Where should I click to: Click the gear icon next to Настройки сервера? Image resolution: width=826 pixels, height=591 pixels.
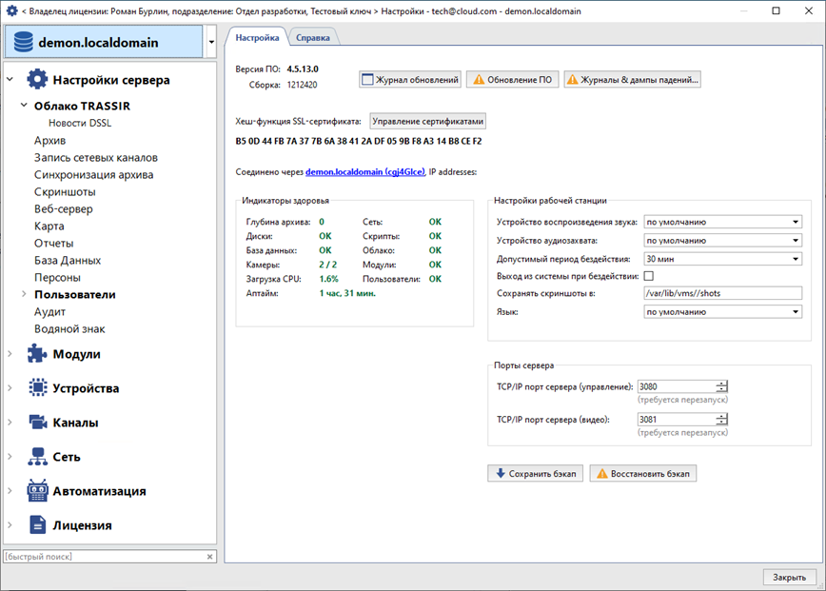[37, 80]
